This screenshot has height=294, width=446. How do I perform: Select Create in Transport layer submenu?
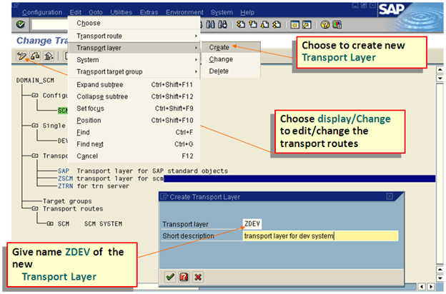(230, 47)
